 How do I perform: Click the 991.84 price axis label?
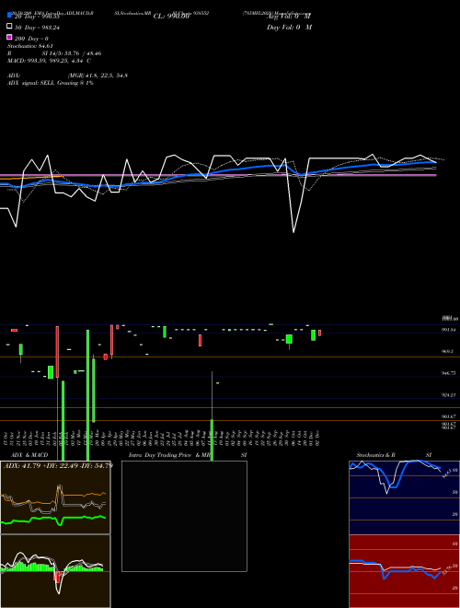[448, 330]
